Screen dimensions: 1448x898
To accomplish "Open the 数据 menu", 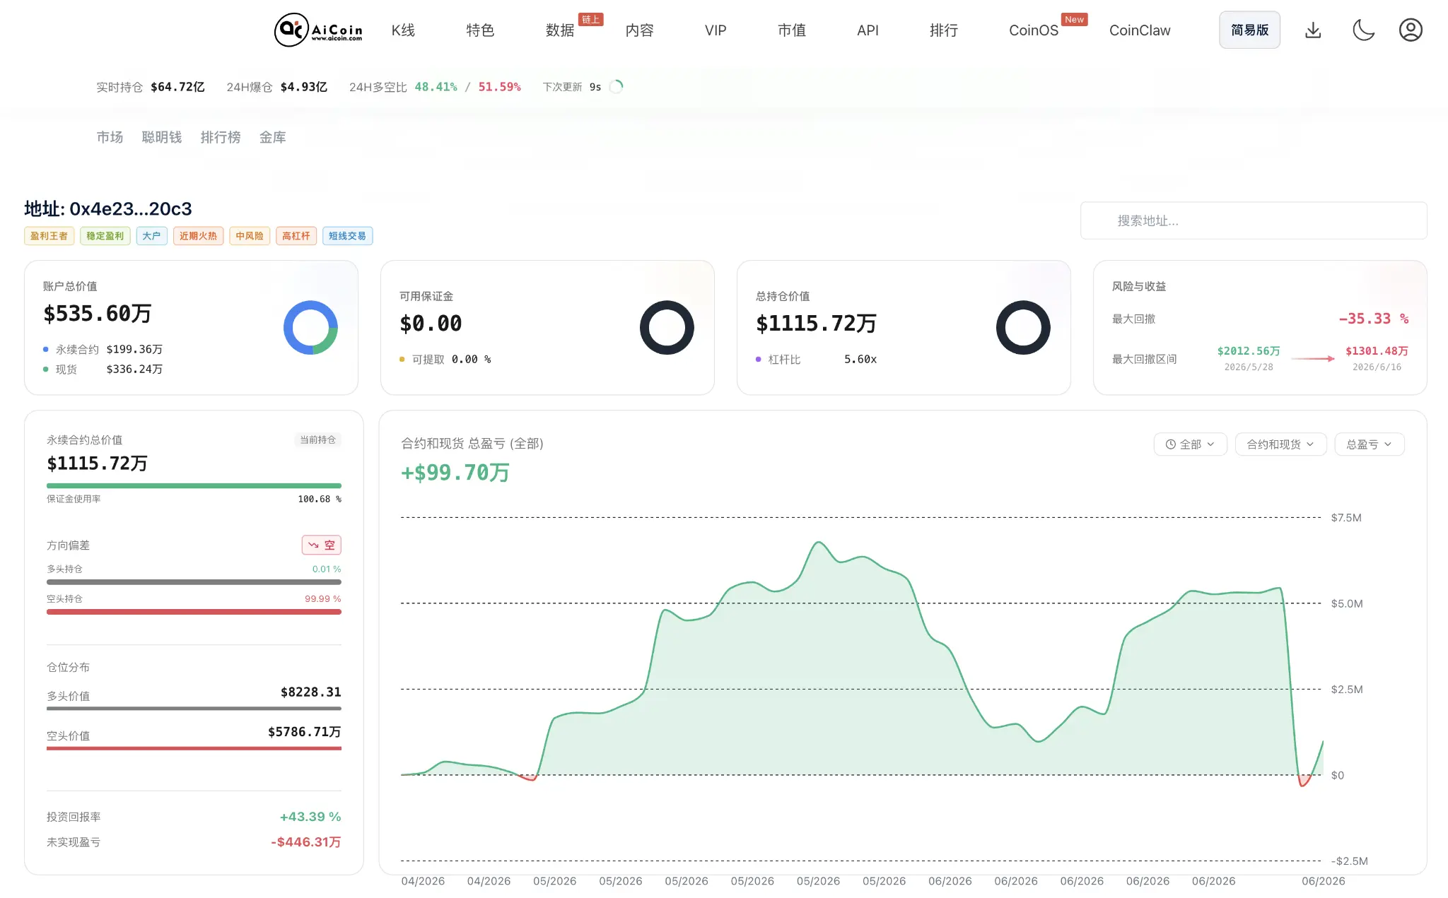I will point(560,30).
